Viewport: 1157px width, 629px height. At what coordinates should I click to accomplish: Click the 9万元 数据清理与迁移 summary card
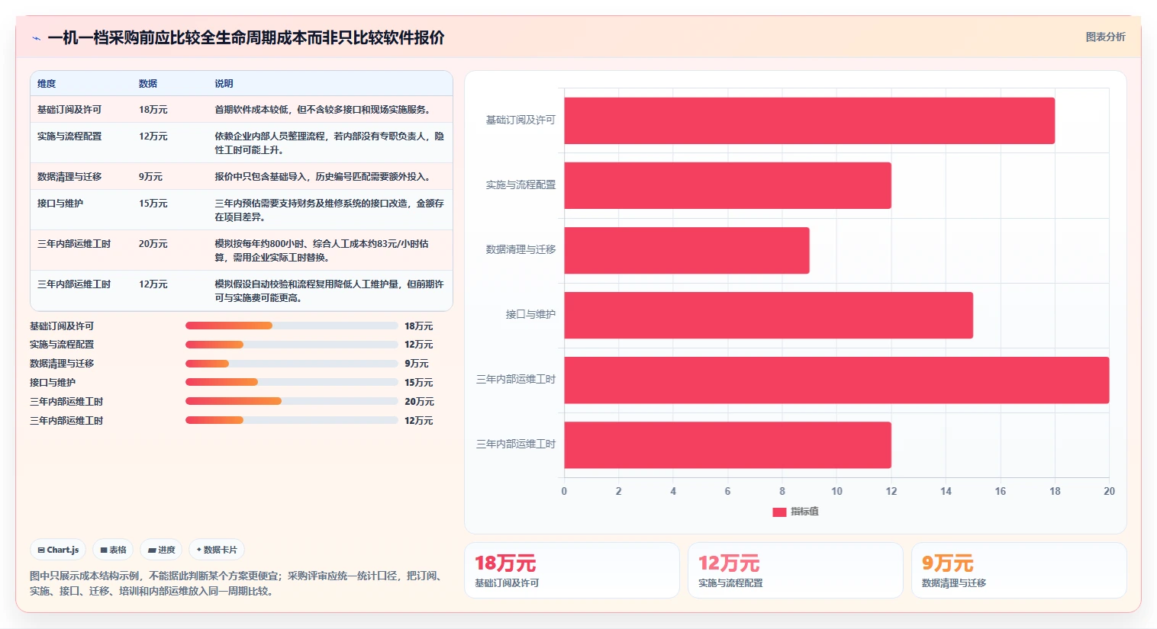[x=1019, y=570]
